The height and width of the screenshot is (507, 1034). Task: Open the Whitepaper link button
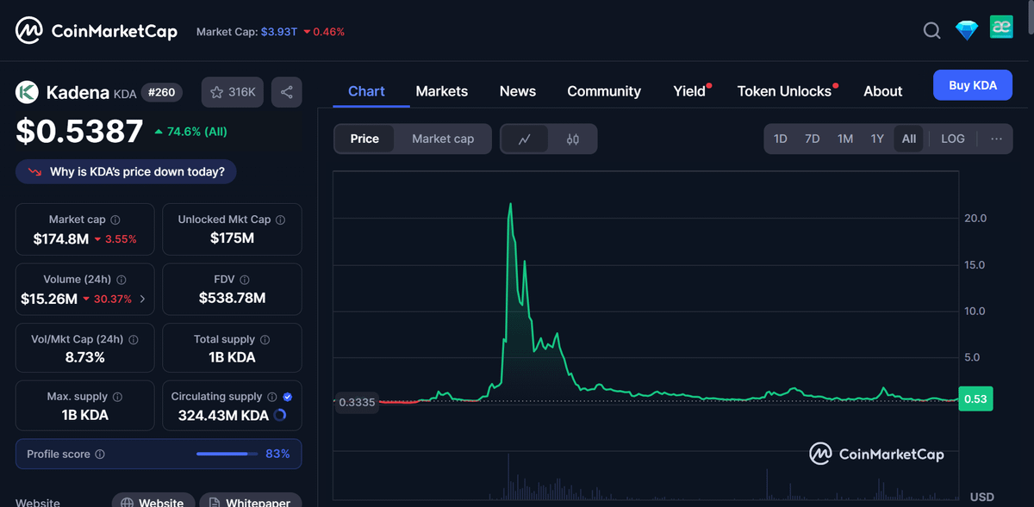coord(251,502)
